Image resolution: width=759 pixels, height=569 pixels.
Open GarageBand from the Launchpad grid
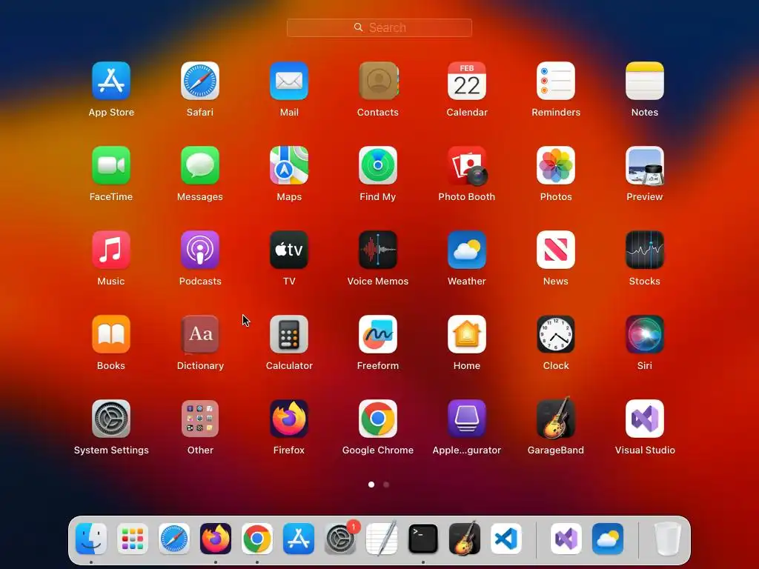point(556,418)
